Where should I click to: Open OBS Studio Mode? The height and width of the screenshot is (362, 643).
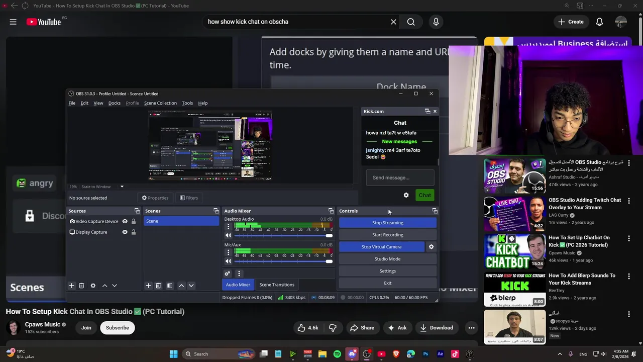coord(388,259)
